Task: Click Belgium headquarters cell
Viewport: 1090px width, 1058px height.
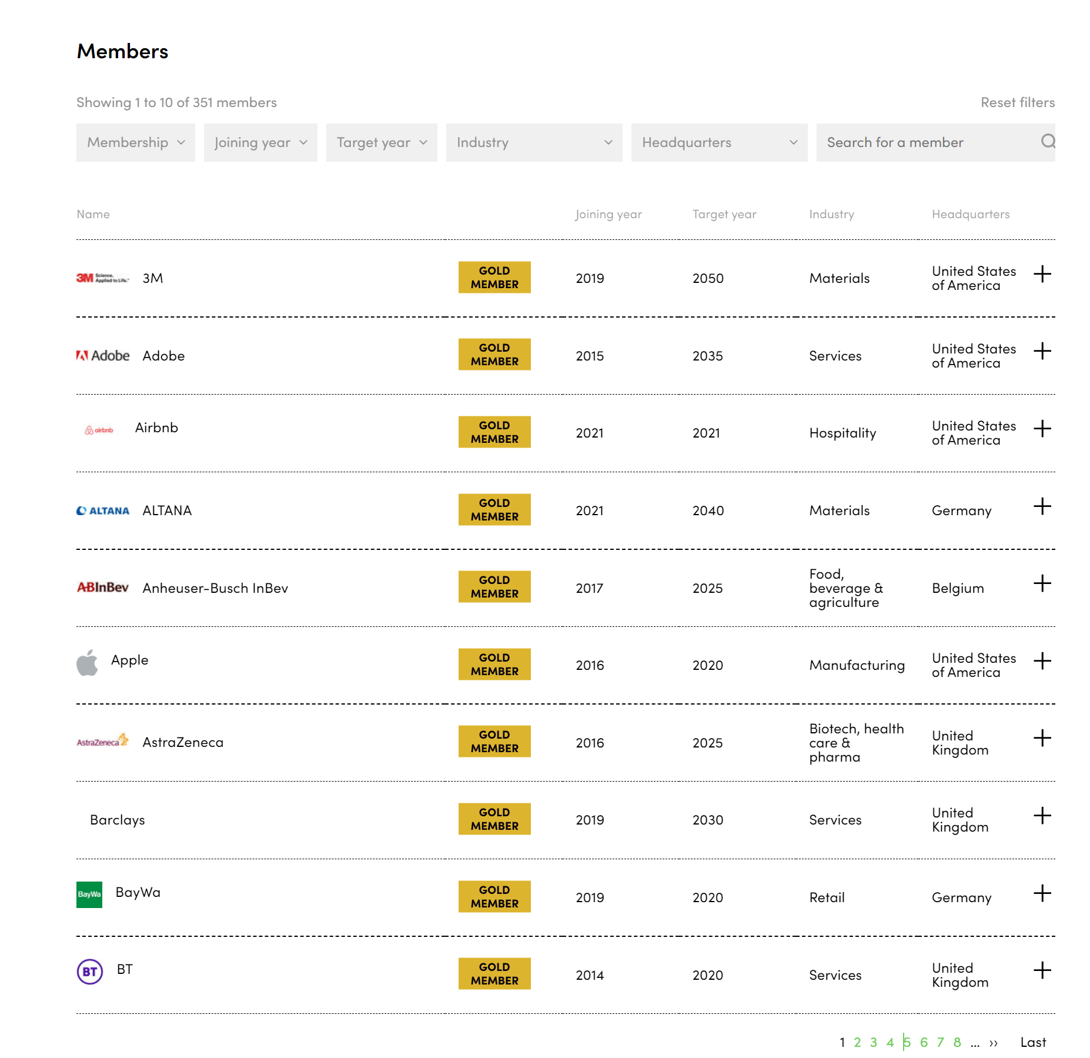Action: (958, 588)
